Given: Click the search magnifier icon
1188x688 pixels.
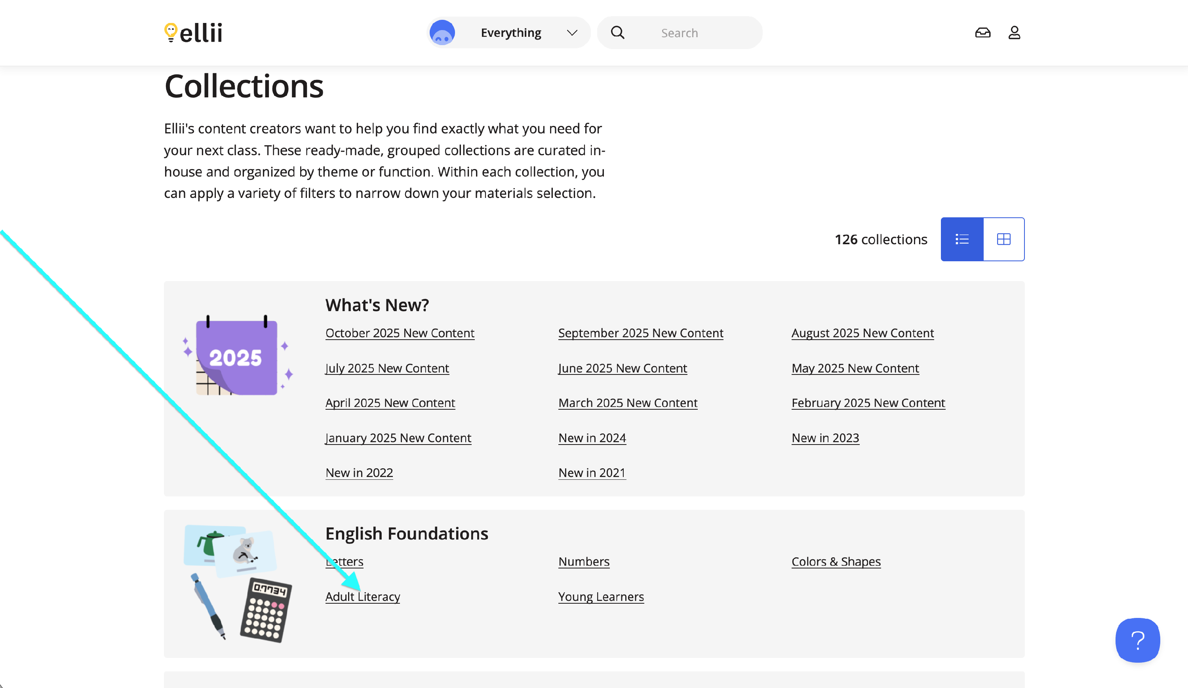Looking at the screenshot, I should 618,32.
